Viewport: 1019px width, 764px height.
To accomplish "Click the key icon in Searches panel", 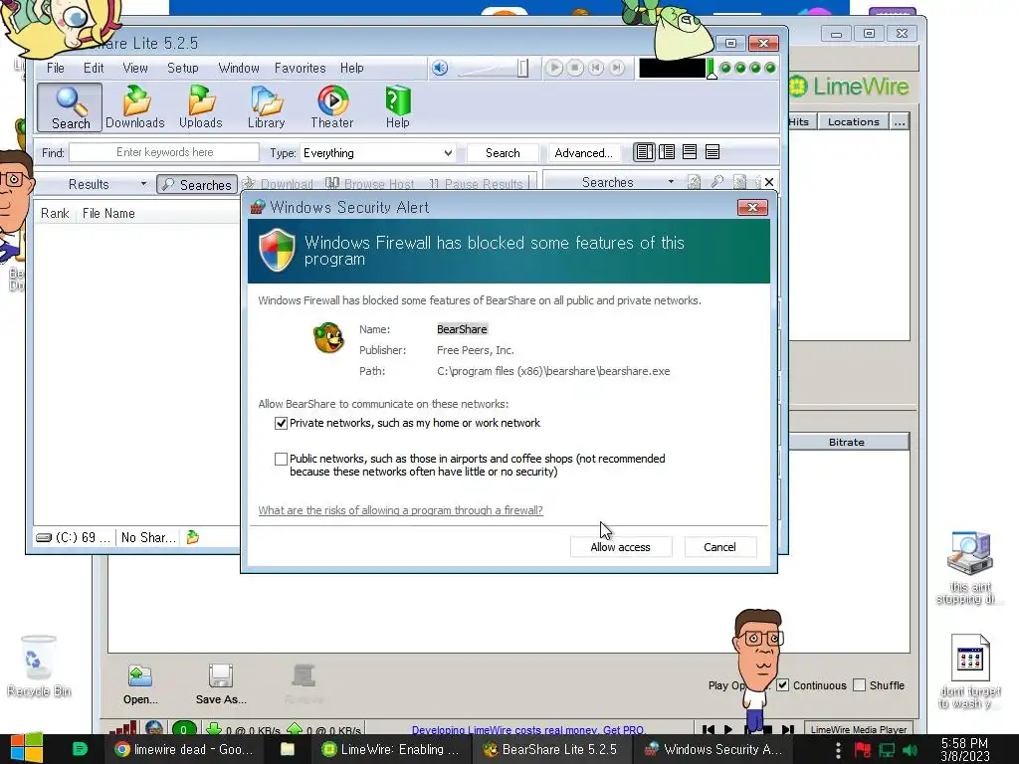I will [717, 182].
